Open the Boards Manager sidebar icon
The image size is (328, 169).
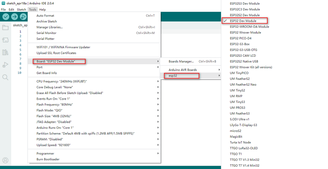pyautogui.click(x=6, y=40)
